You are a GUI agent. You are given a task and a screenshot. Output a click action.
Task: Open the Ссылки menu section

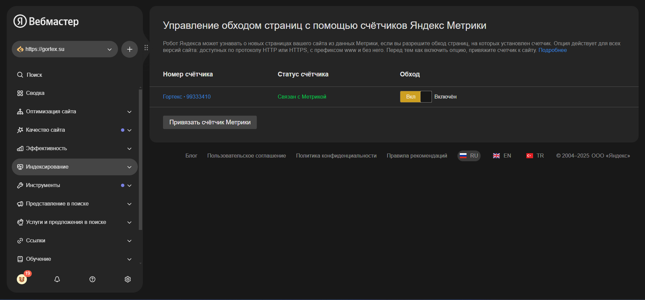(75, 241)
